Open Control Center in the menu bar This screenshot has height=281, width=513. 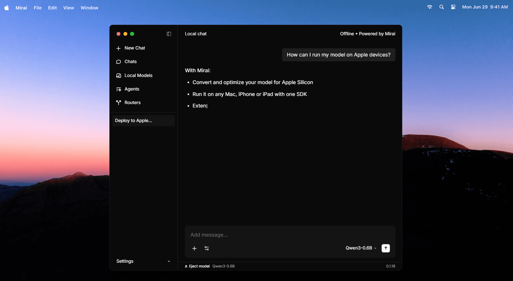pos(453,7)
